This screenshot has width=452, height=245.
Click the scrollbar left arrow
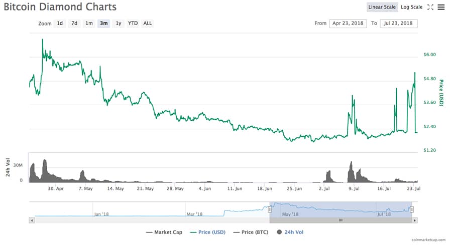(x=32, y=220)
